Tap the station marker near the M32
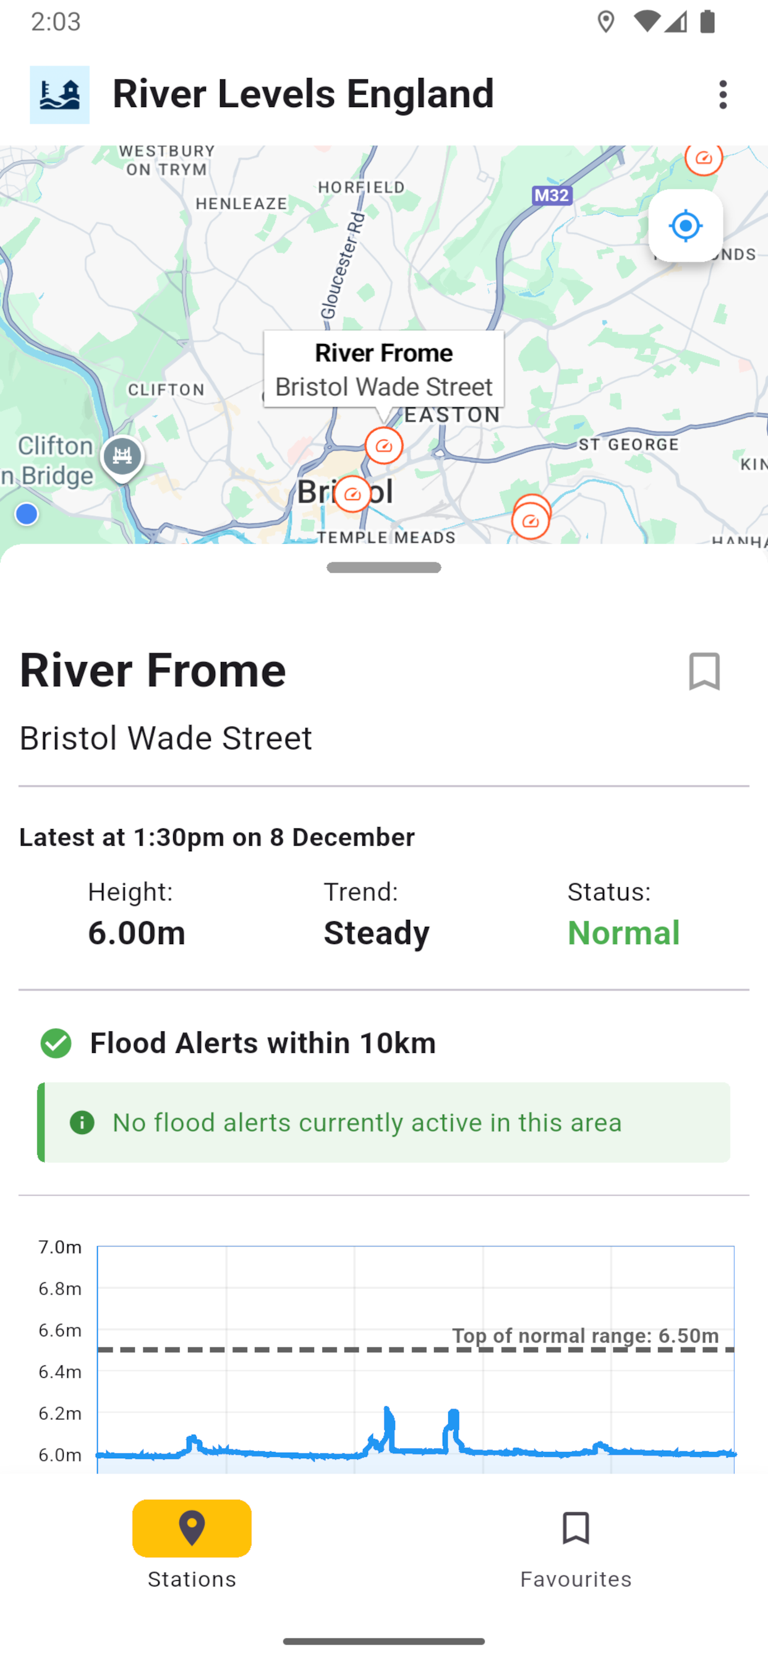Screen dimensions: 768x1663 pos(704,158)
